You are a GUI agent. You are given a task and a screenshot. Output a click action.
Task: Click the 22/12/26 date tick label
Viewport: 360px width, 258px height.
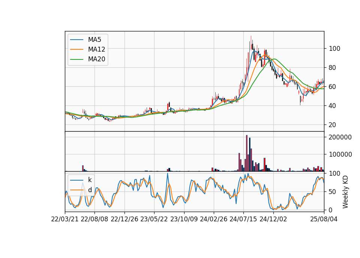[124, 219]
